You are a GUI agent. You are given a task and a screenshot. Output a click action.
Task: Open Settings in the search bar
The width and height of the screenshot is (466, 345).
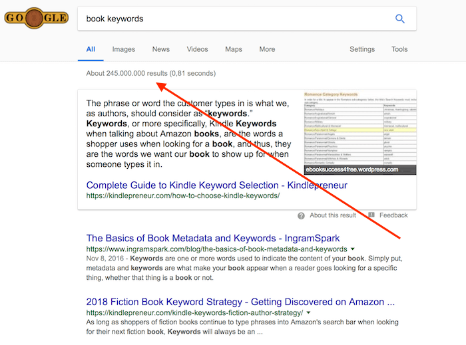click(x=362, y=49)
